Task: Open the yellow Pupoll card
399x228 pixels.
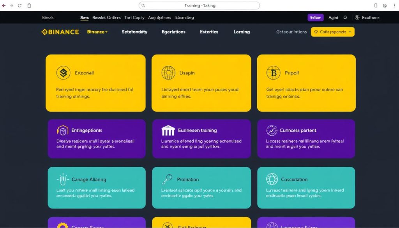Action: [x=306, y=83]
